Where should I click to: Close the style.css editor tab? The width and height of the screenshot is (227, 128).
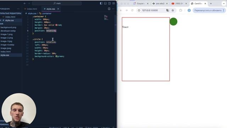[58, 9]
